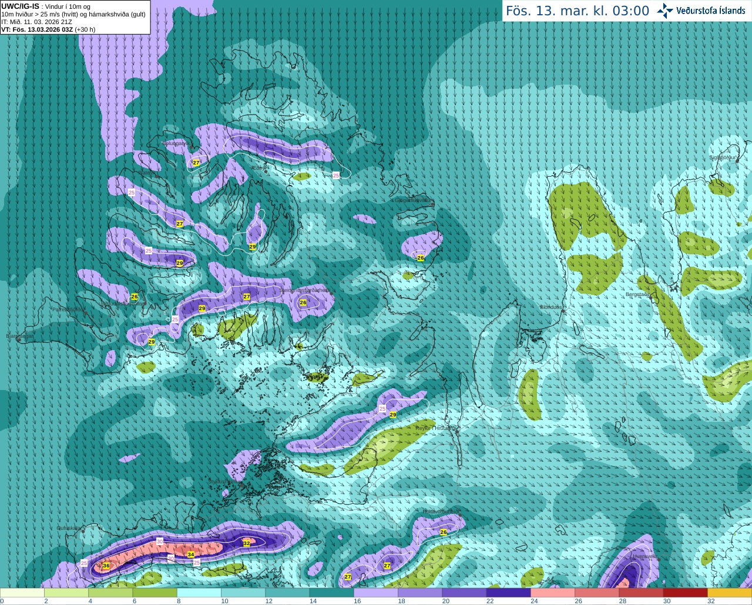Click the Reykir í Hrútafirði station label
The height and width of the screenshot is (605, 752).
click(x=435, y=428)
